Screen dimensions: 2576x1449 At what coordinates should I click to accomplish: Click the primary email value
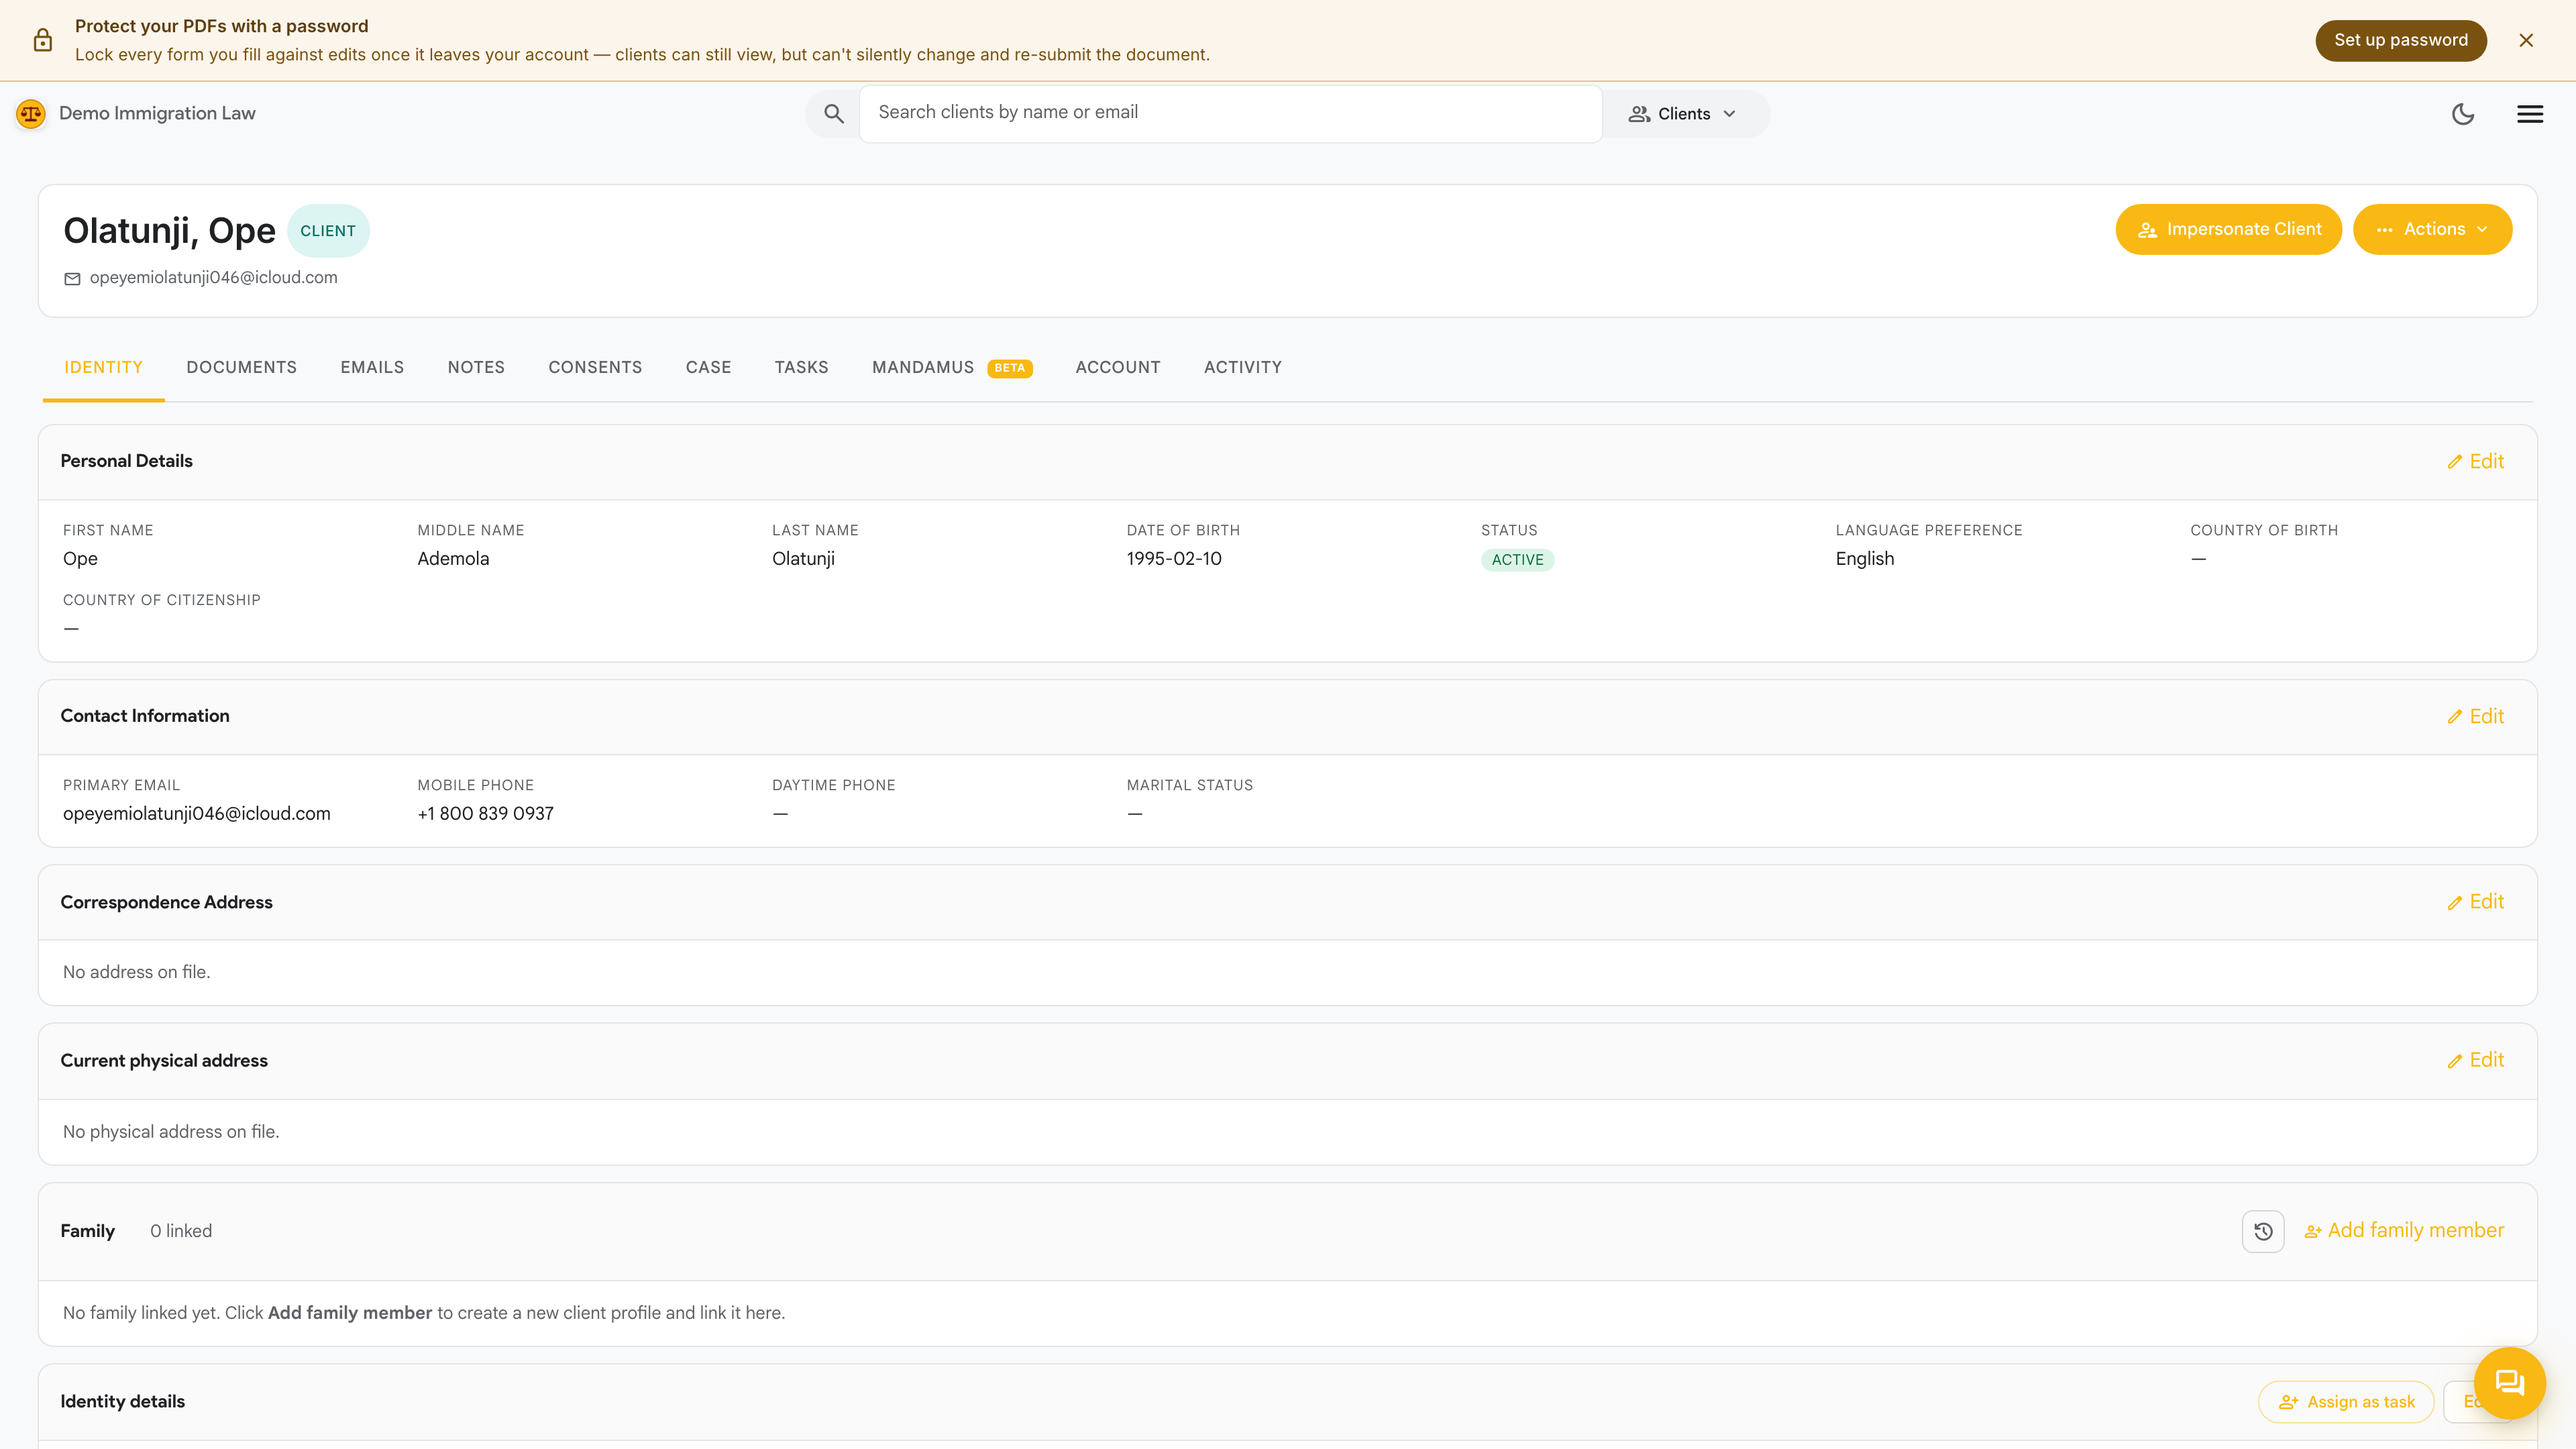[x=197, y=814]
